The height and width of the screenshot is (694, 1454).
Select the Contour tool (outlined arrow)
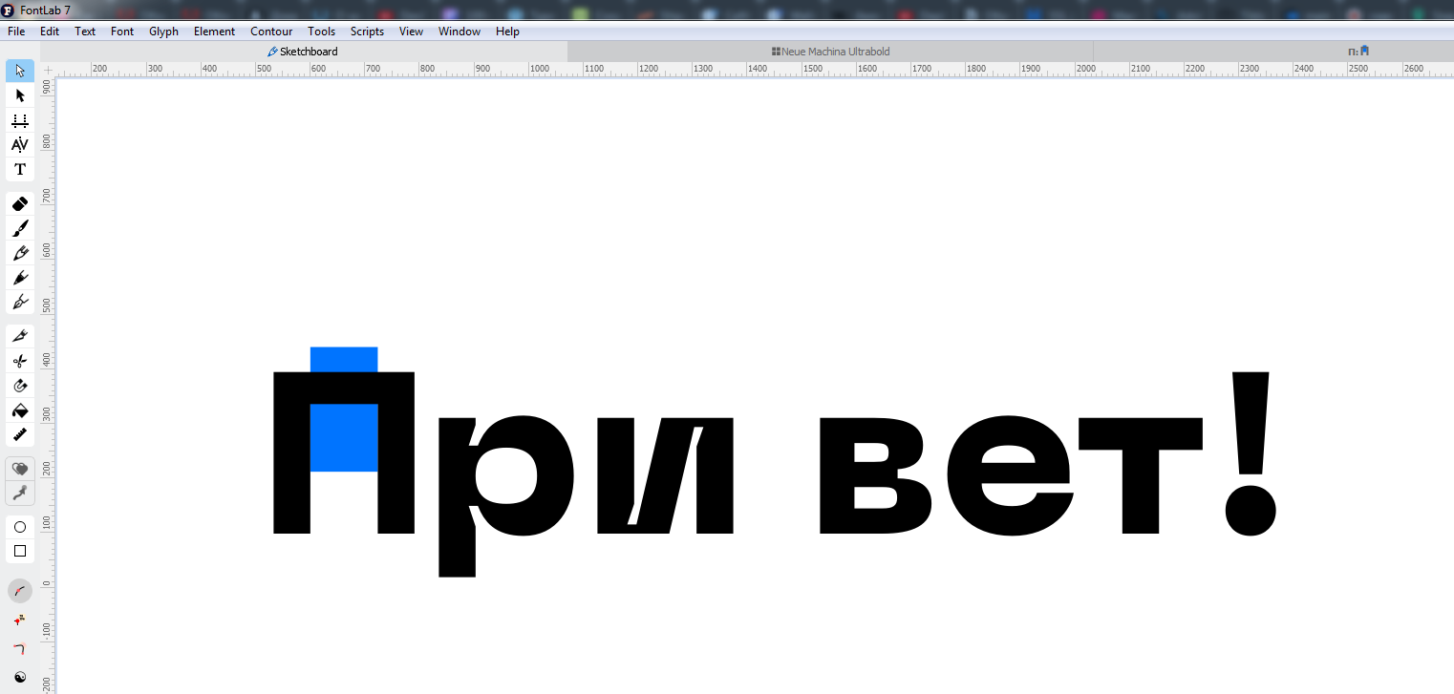20,71
